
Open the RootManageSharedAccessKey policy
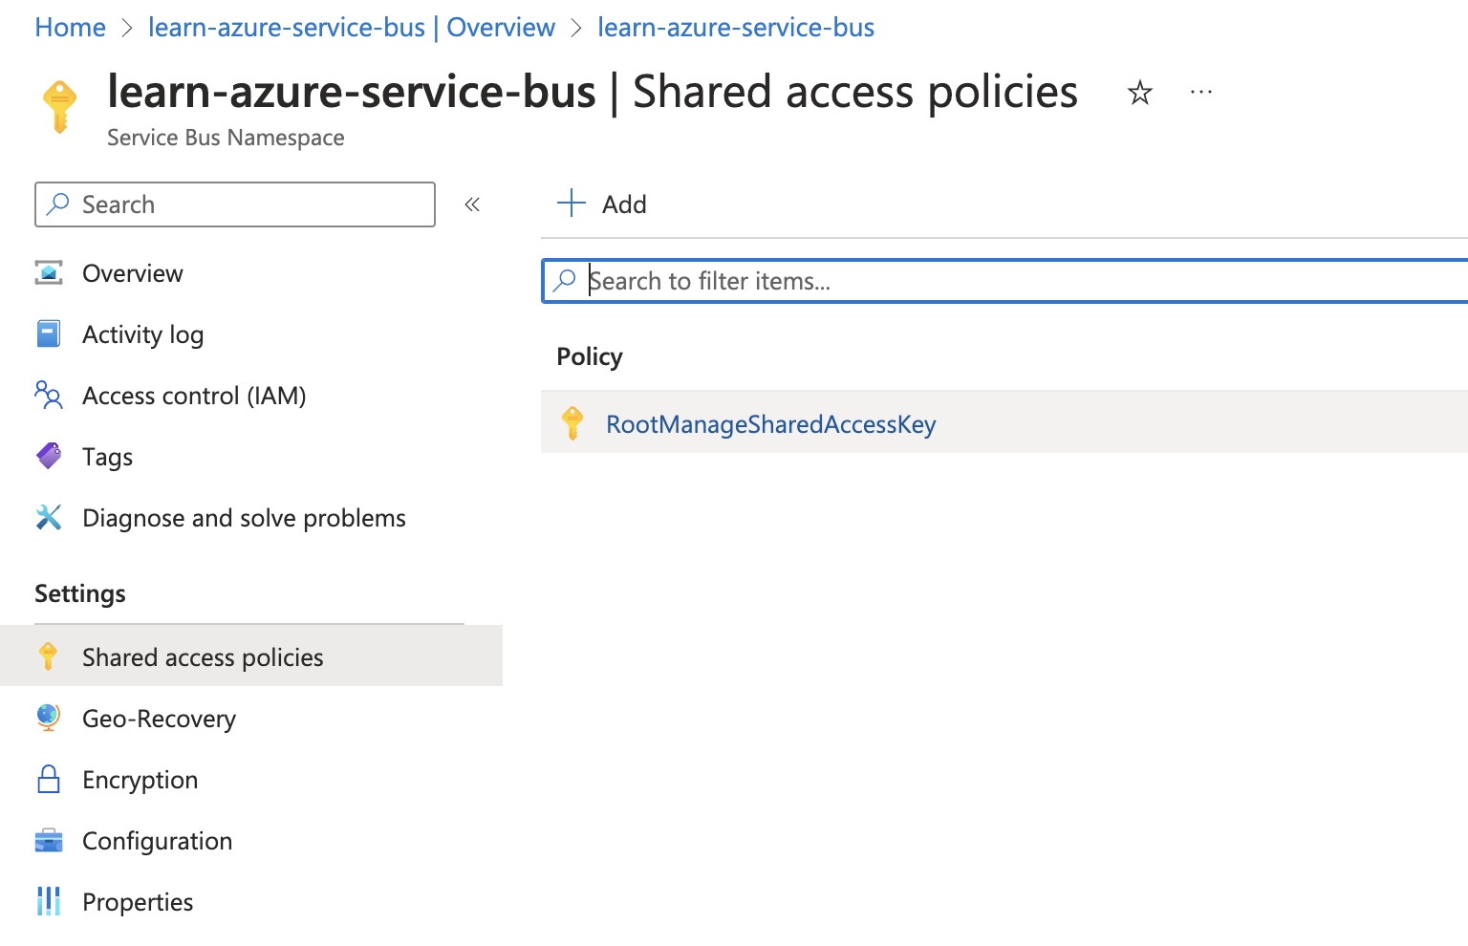770,424
